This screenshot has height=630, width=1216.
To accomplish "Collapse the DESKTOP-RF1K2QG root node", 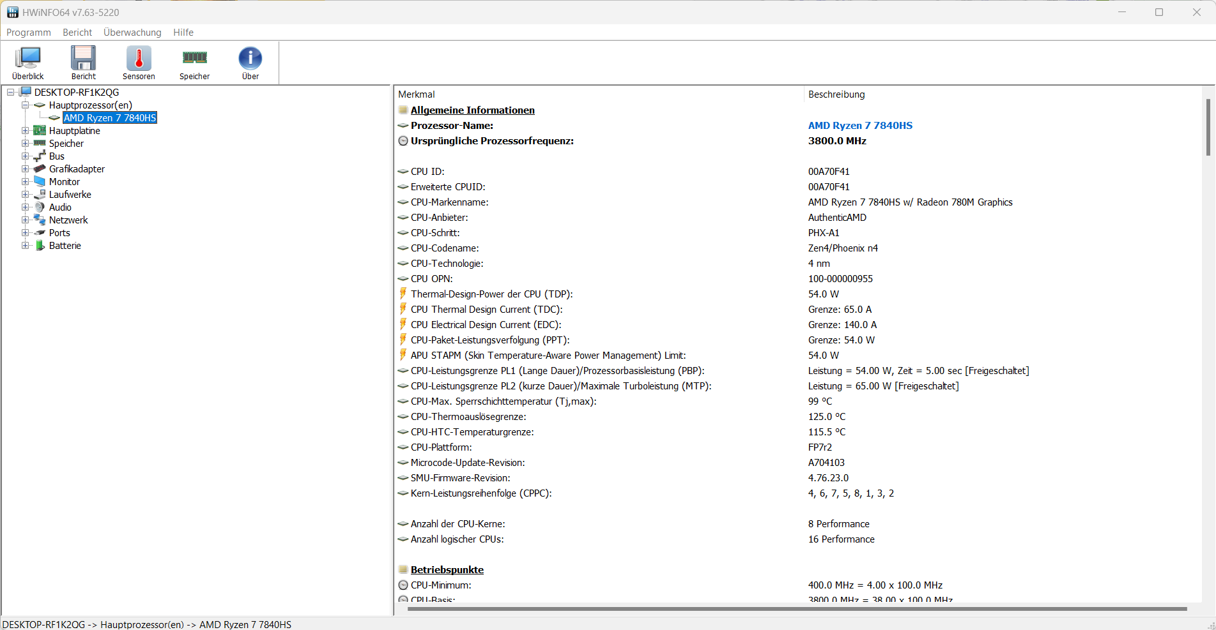I will tap(10, 92).
